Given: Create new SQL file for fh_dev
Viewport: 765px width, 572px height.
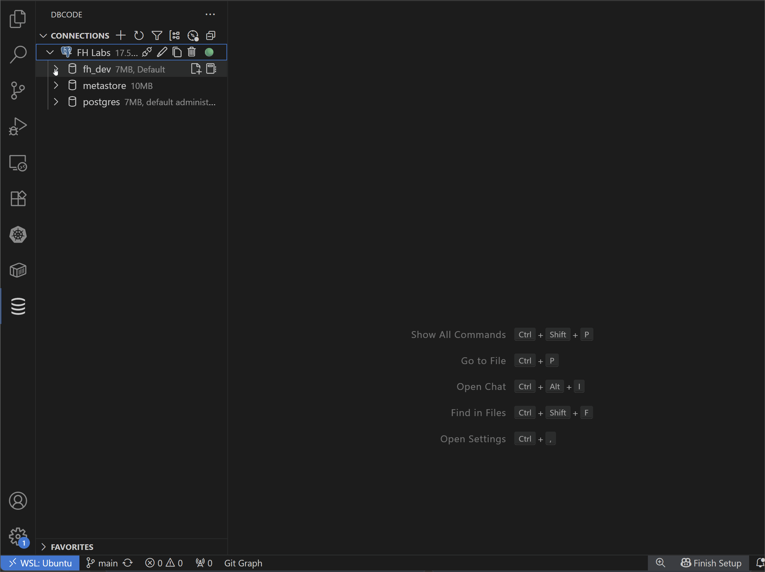Looking at the screenshot, I should (196, 69).
